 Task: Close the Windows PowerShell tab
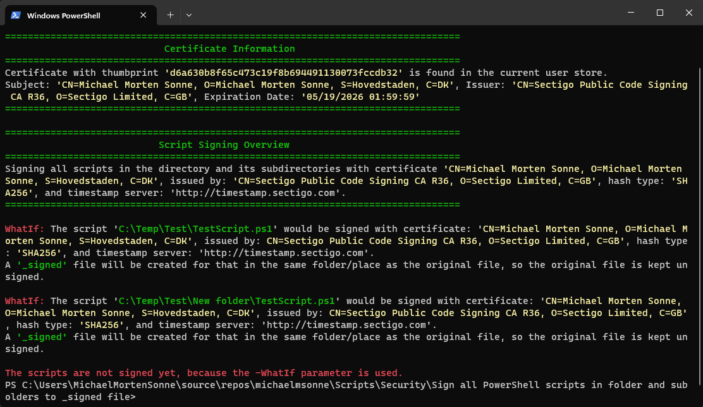tap(143, 15)
